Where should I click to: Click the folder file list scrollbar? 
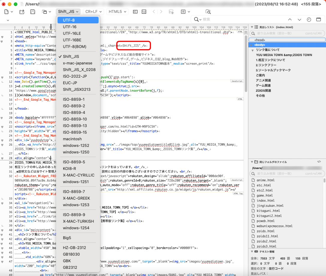(324, 180)
